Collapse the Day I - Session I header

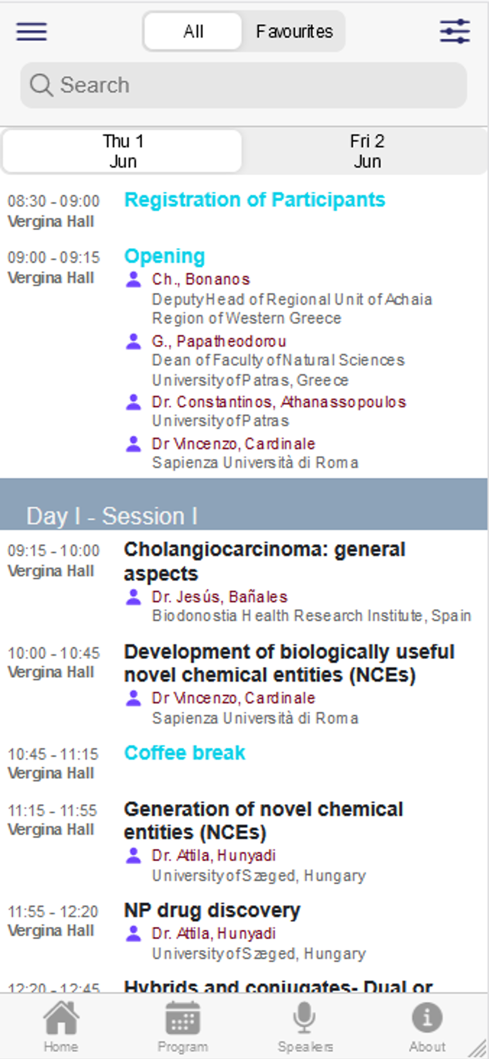[x=243, y=515]
